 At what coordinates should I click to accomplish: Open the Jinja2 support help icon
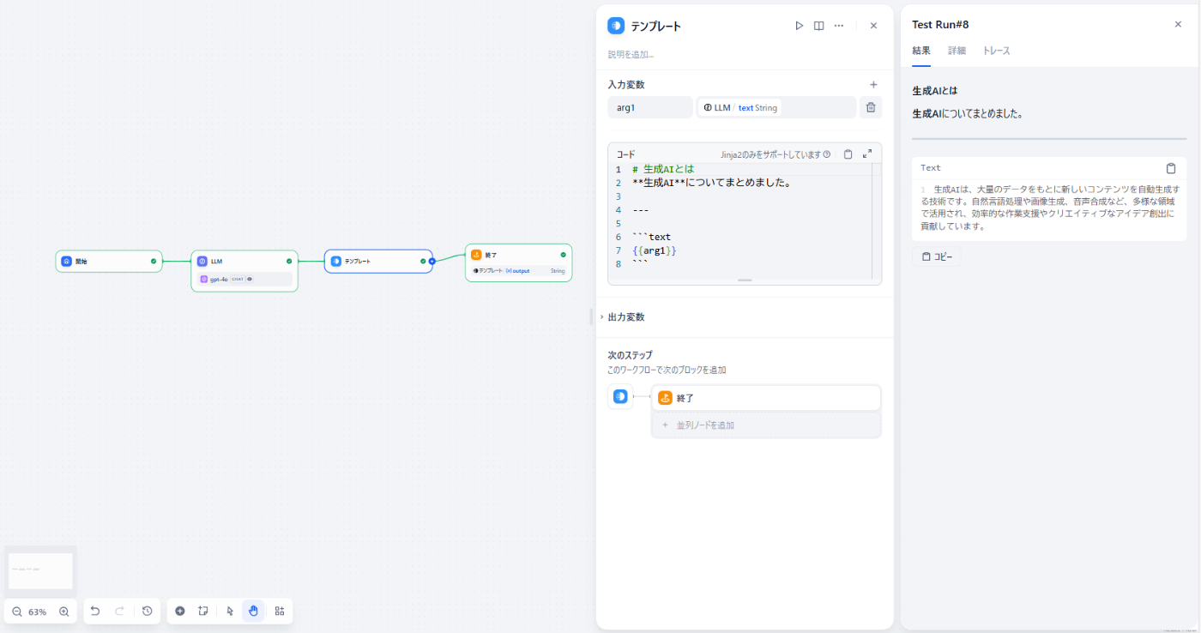[827, 154]
